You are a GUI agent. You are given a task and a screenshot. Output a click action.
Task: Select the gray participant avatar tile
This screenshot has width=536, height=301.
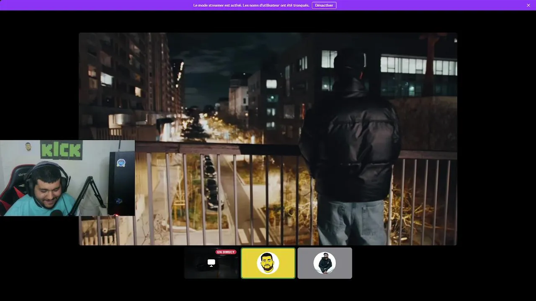(325, 263)
